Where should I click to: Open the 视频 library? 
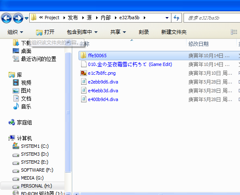22,83
